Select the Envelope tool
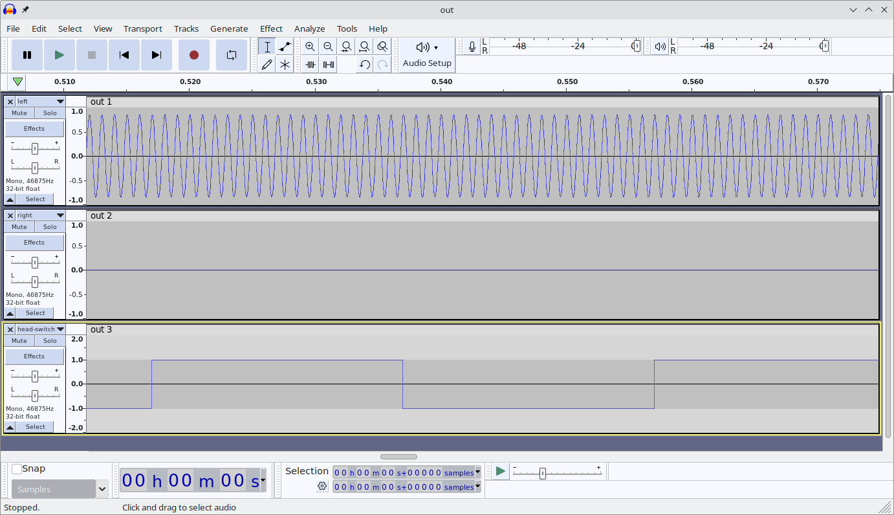The image size is (894, 515). [x=285, y=47]
